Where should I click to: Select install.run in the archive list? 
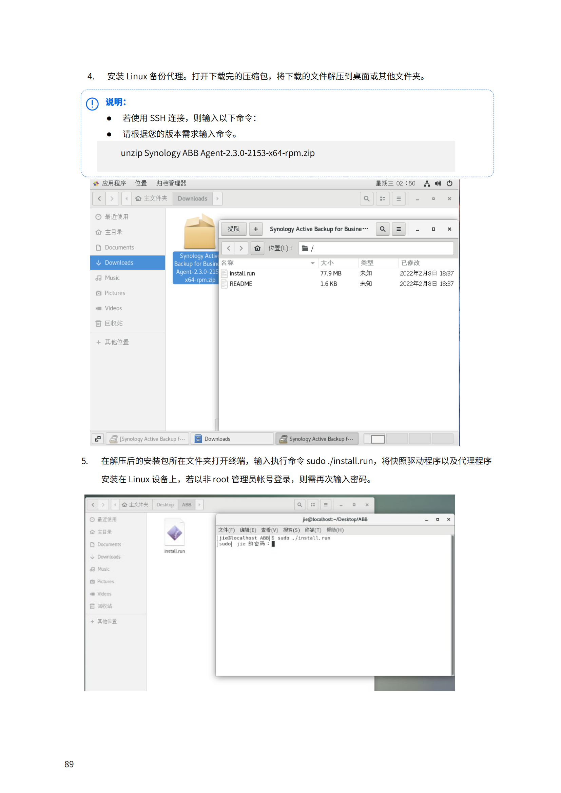338,273
